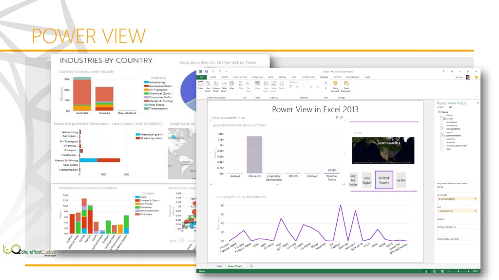Switch to the Sheet1 worksheet tab
This screenshot has height=280, width=499.
tap(220, 266)
